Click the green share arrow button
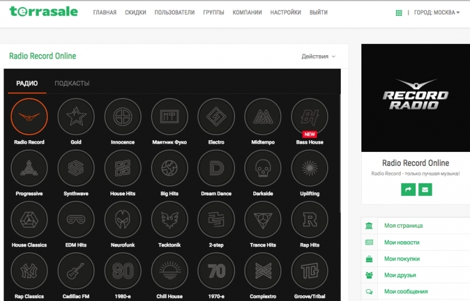The width and height of the screenshot is (470, 301). pos(408,190)
